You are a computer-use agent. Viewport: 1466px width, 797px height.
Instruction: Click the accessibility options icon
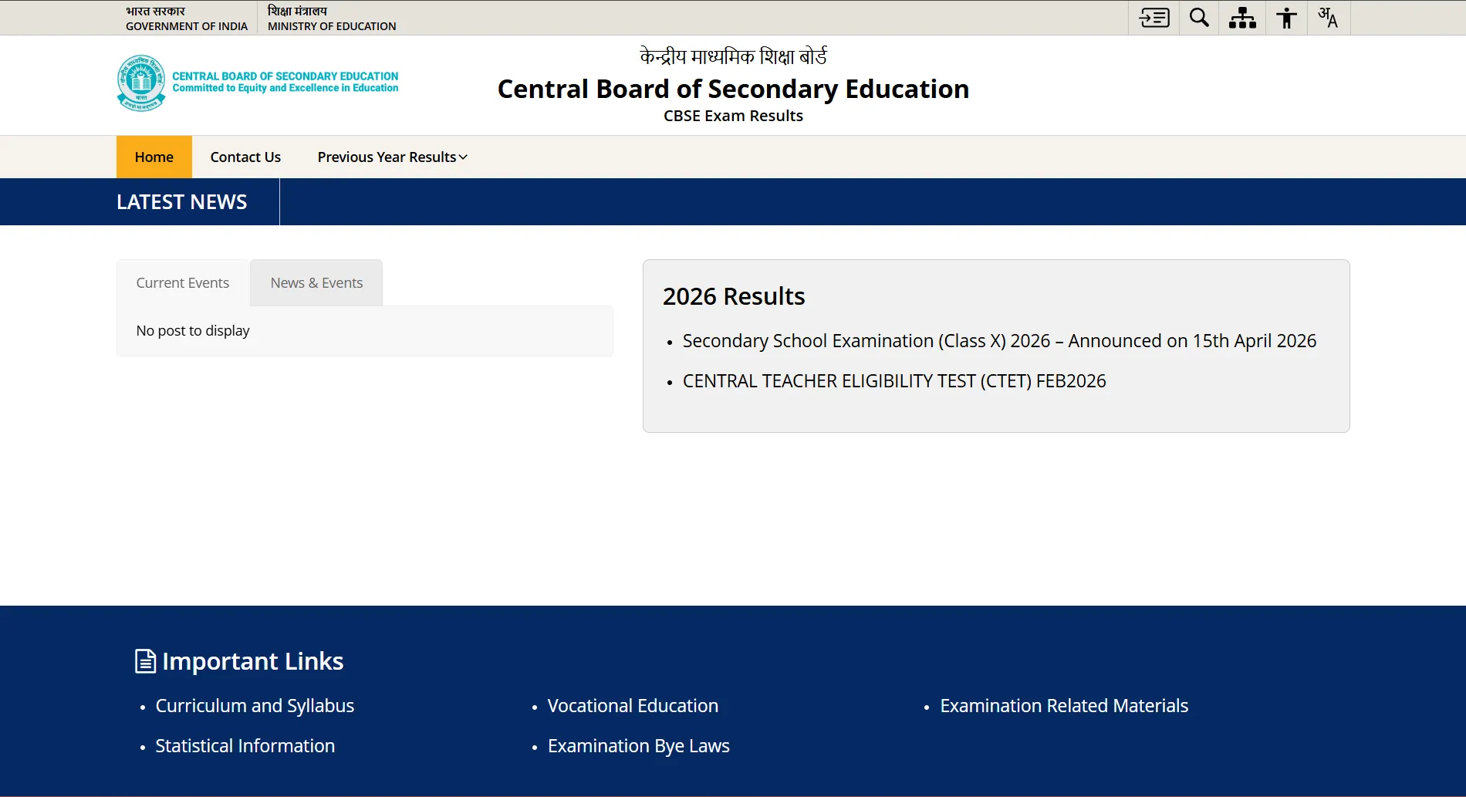point(1285,17)
